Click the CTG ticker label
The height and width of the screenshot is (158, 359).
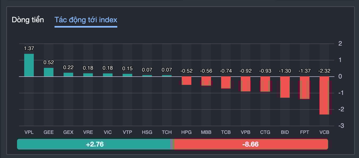click(265, 132)
